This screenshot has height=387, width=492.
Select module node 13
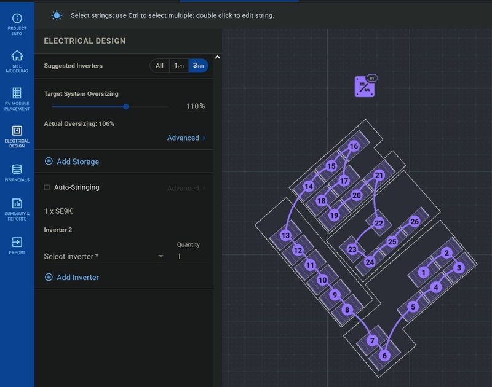pyautogui.click(x=285, y=235)
